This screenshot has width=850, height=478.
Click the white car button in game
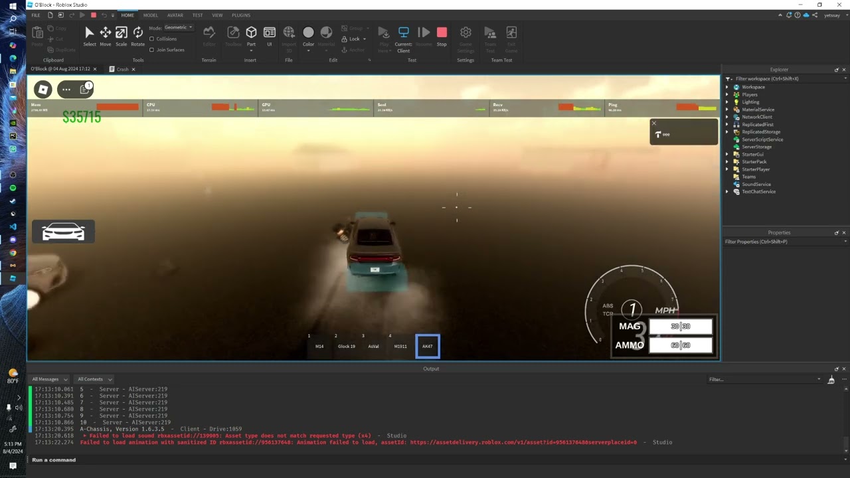coord(63,232)
